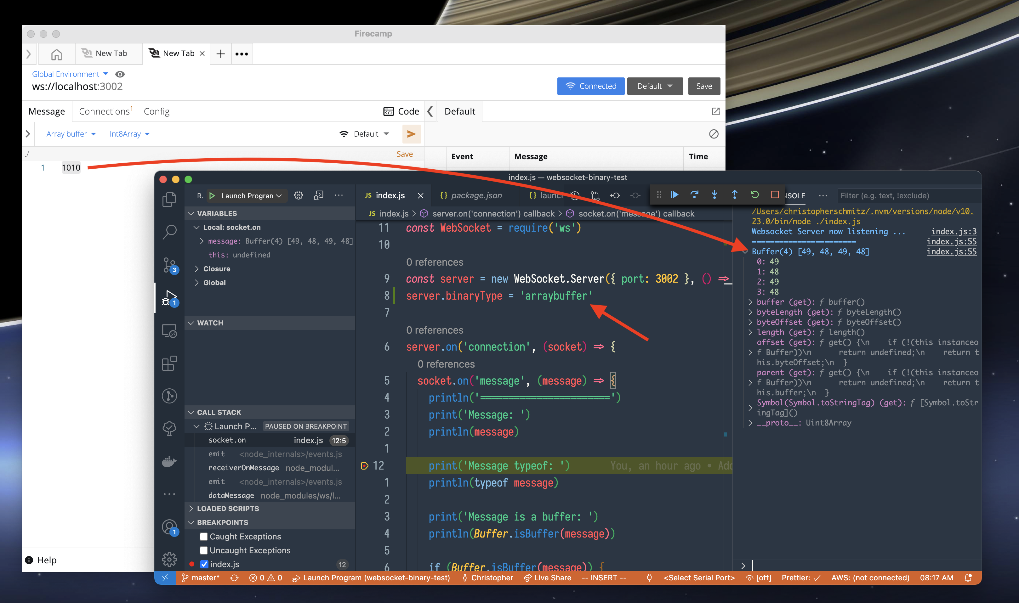Select the Step Over debug control

[694, 195]
